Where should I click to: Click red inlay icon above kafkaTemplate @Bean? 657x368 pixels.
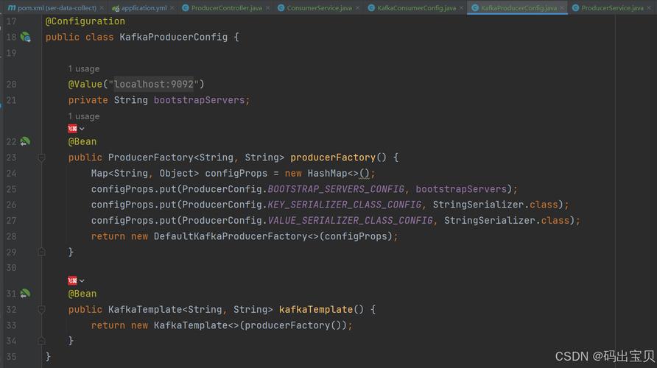pos(73,280)
